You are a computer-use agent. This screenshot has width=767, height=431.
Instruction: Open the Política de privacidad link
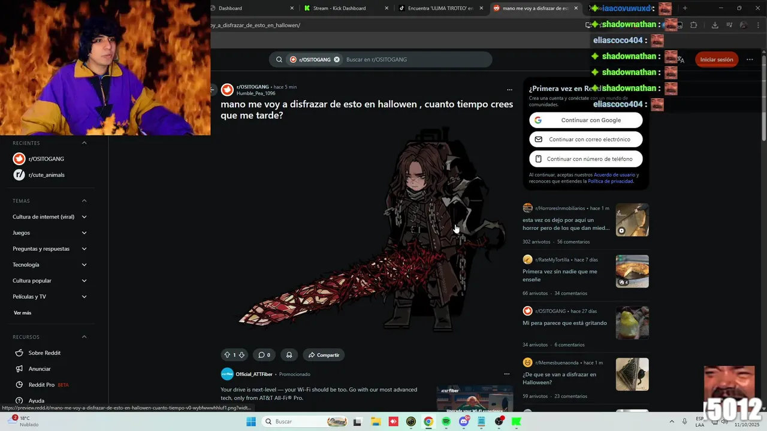pyautogui.click(x=611, y=181)
